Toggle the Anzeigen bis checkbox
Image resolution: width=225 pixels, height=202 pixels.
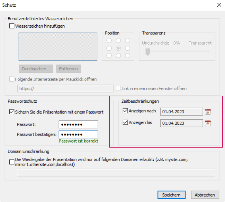coord(125,122)
